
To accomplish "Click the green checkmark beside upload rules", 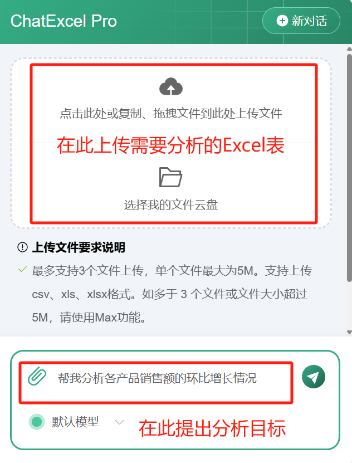I will [23, 269].
